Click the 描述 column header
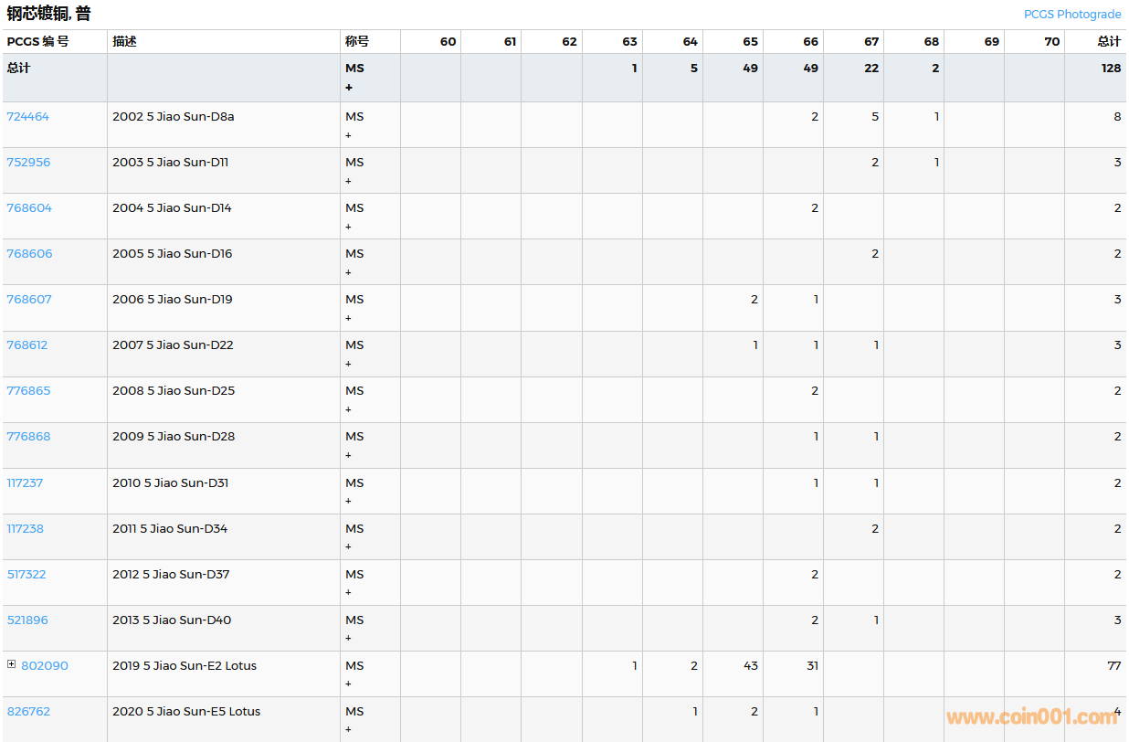Screen dimensions: 1129x742 tap(124, 41)
